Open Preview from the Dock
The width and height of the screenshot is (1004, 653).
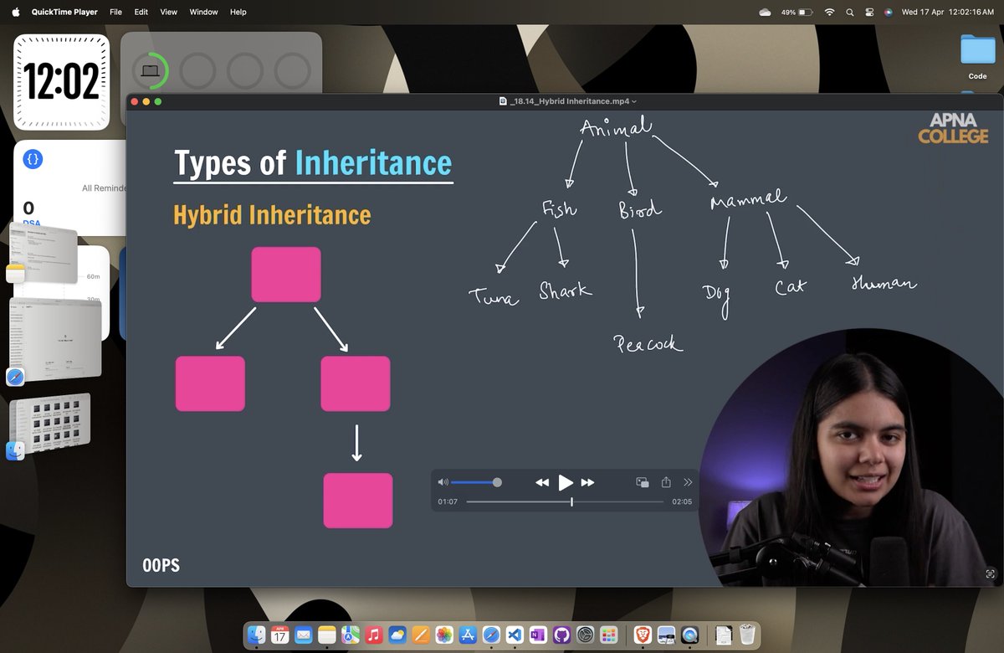pyautogui.click(x=666, y=635)
